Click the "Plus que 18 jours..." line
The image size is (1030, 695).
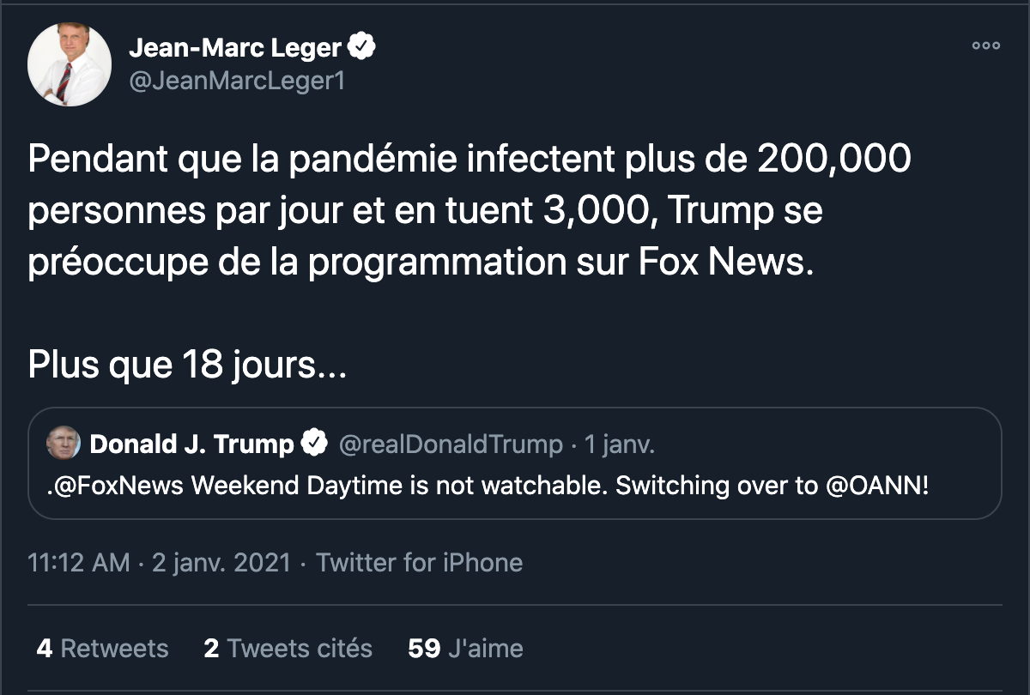coord(187,365)
